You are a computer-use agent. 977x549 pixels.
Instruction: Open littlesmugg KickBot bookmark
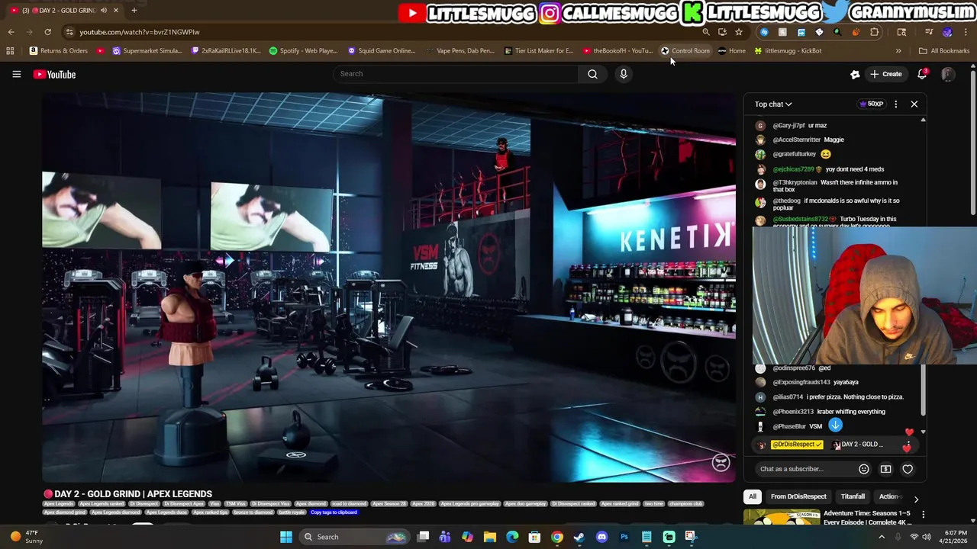coord(788,51)
